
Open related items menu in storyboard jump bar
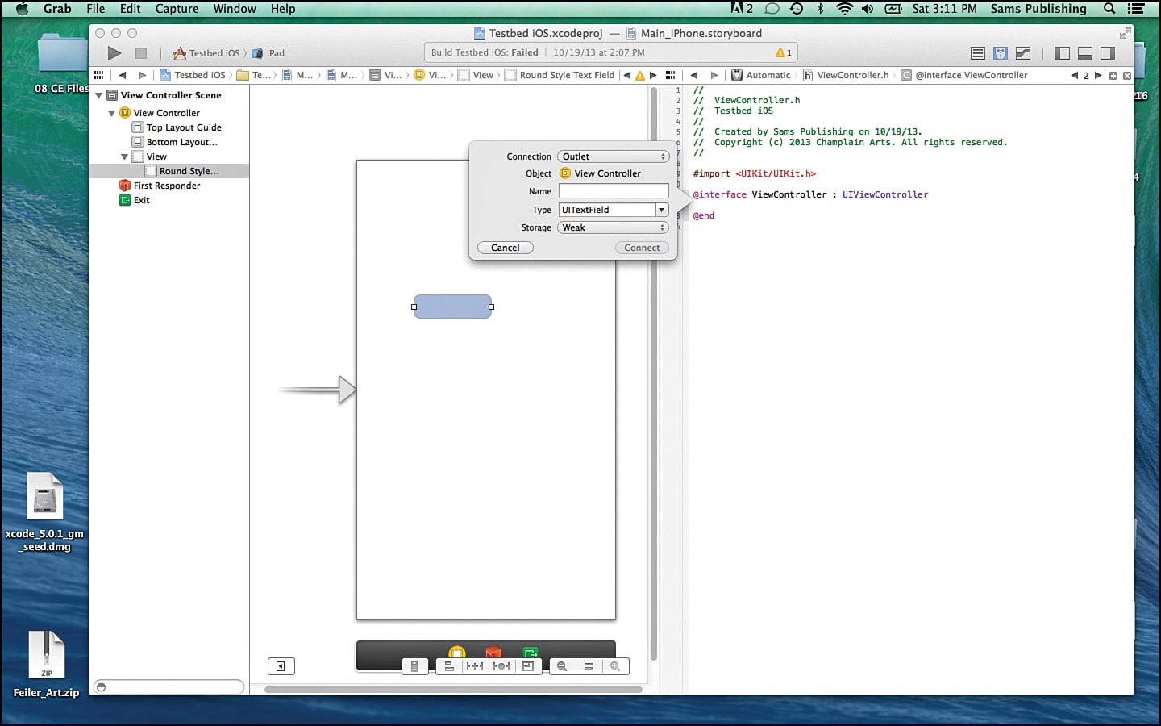pyautogui.click(x=99, y=75)
